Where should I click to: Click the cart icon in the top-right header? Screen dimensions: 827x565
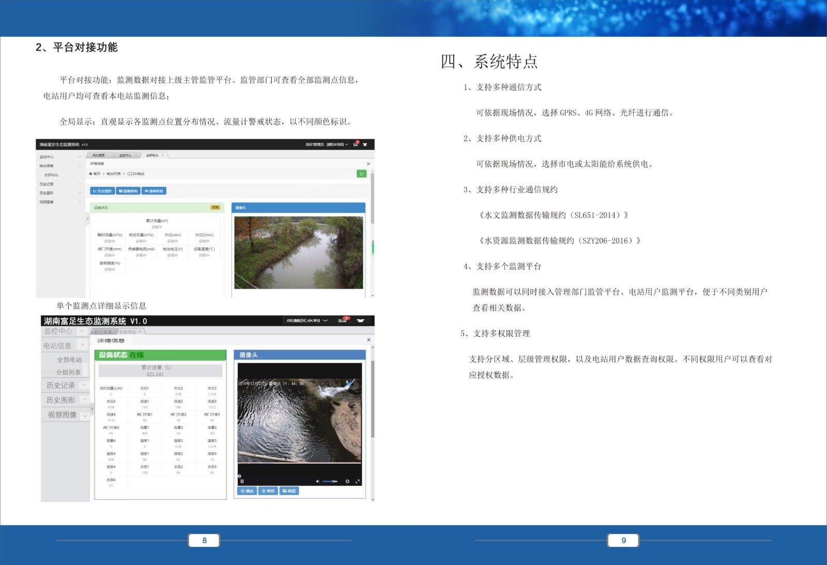[x=365, y=145]
